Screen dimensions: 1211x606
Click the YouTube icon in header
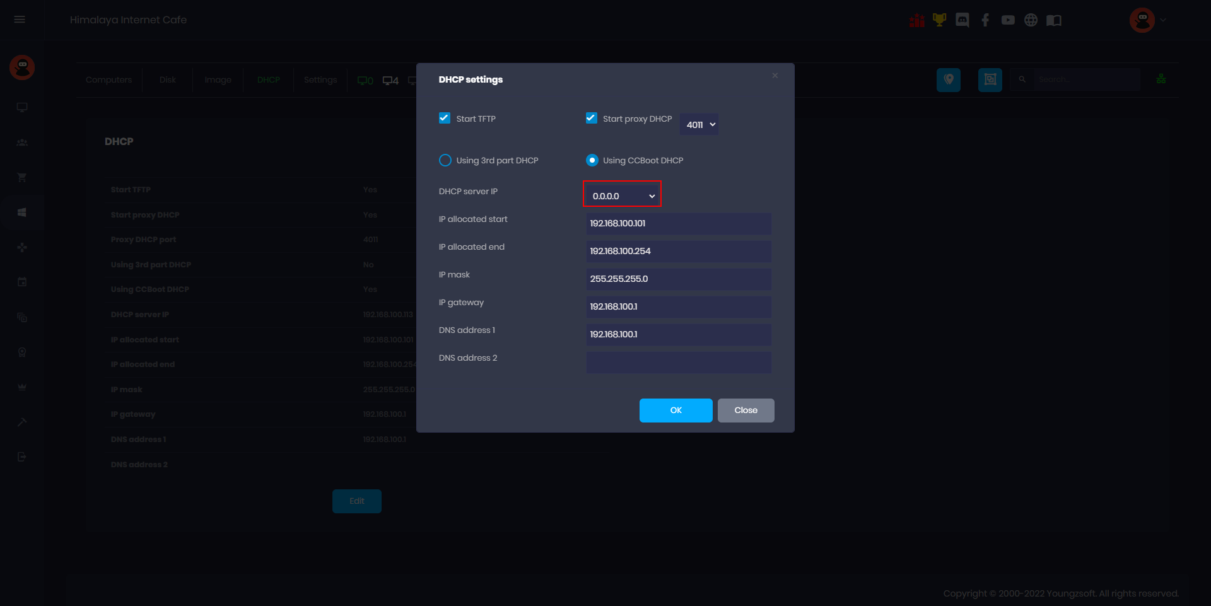click(1008, 20)
